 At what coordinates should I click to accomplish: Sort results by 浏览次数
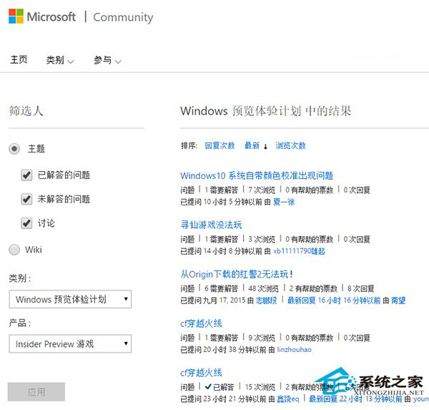coord(290,145)
